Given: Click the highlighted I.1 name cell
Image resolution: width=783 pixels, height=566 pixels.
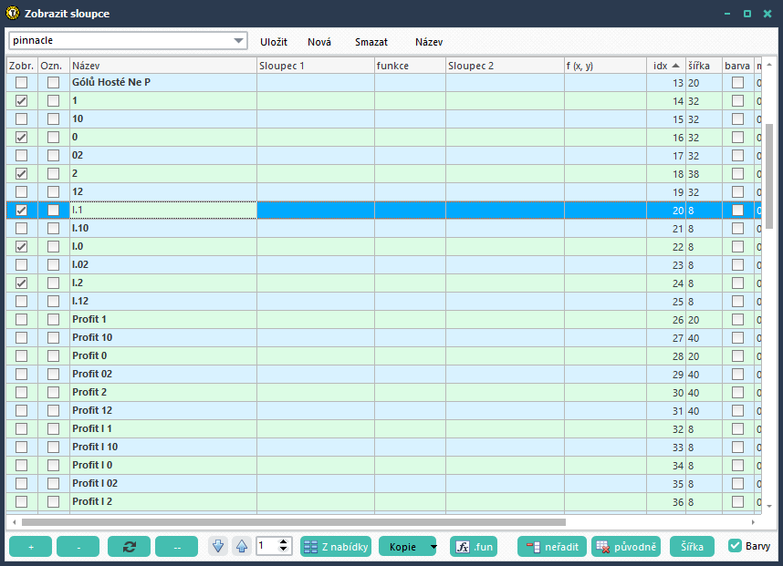Looking at the screenshot, I should pos(162,210).
